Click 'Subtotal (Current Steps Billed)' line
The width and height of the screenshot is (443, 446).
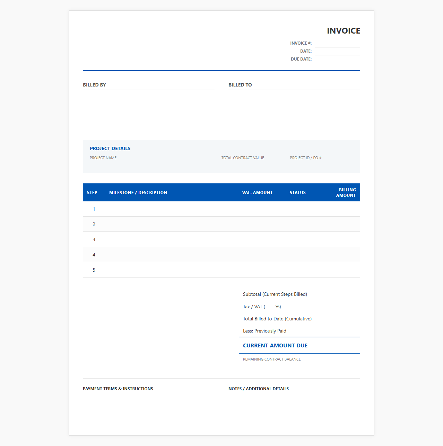point(275,294)
